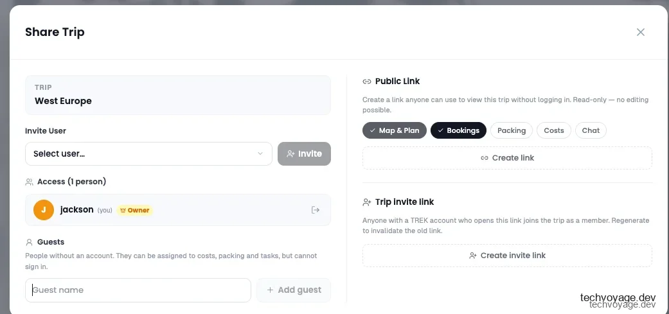
Task: Click the chevron in the Select user box
Action: [x=260, y=154]
